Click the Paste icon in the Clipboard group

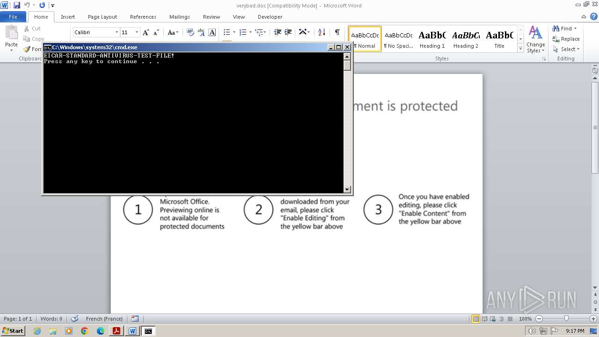coord(11,33)
